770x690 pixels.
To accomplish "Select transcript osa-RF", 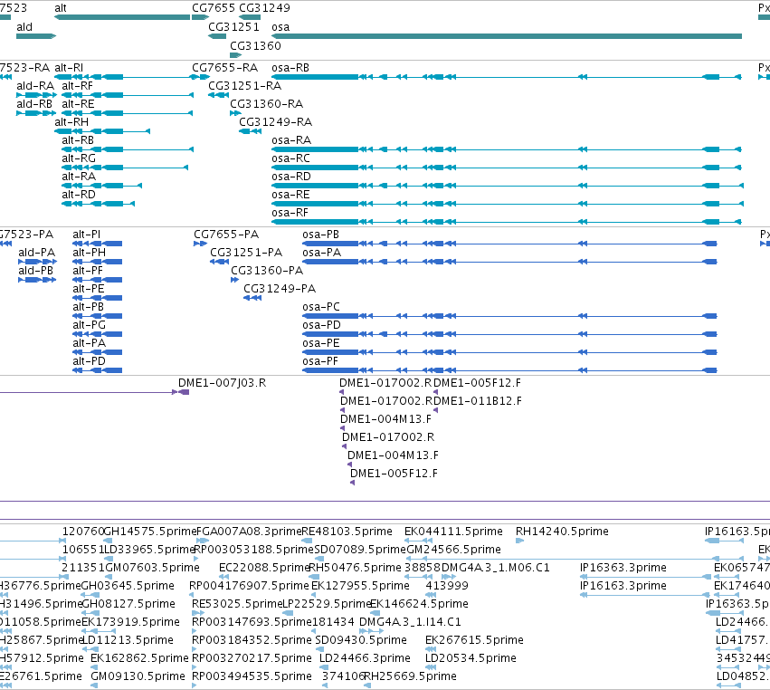I will pos(507,222).
